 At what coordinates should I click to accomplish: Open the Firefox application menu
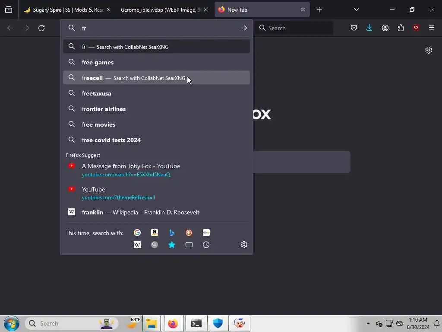[x=432, y=28]
